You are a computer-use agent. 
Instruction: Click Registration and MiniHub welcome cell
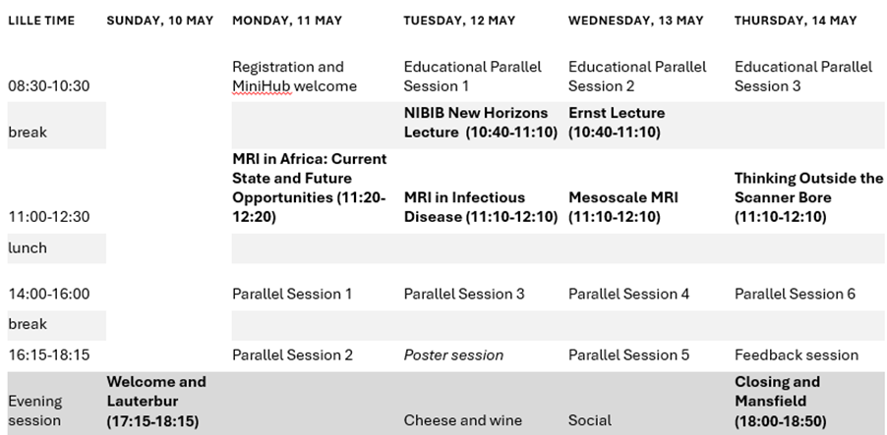click(x=294, y=77)
